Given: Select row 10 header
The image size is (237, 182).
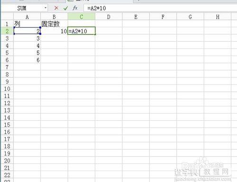Looking at the screenshot, I should coord(7,89).
